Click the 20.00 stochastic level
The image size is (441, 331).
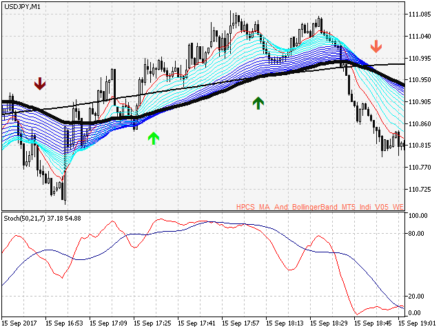416,296
